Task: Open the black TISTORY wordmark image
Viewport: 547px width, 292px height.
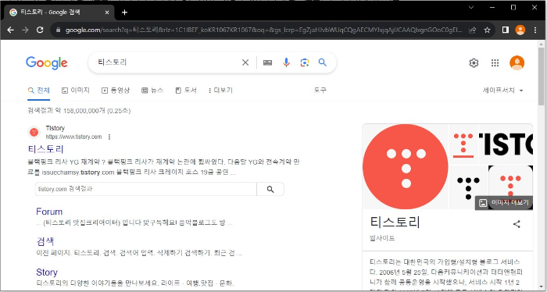Action: click(506, 144)
